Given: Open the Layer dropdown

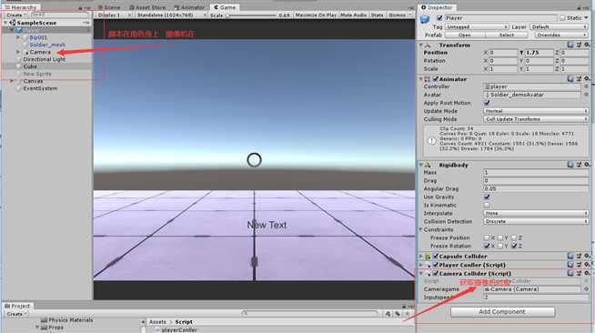Looking at the screenshot, I should pyautogui.click(x=559, y=27).
